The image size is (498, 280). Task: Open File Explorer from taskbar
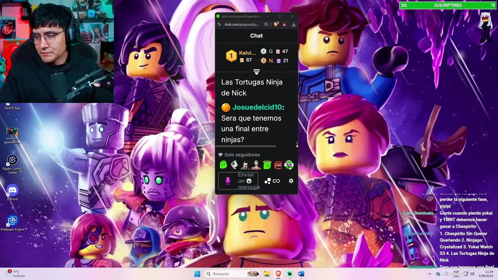pos(267,274)
